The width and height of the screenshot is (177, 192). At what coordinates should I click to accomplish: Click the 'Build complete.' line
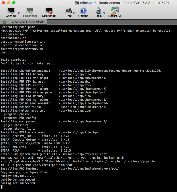[x=13, y=60]
